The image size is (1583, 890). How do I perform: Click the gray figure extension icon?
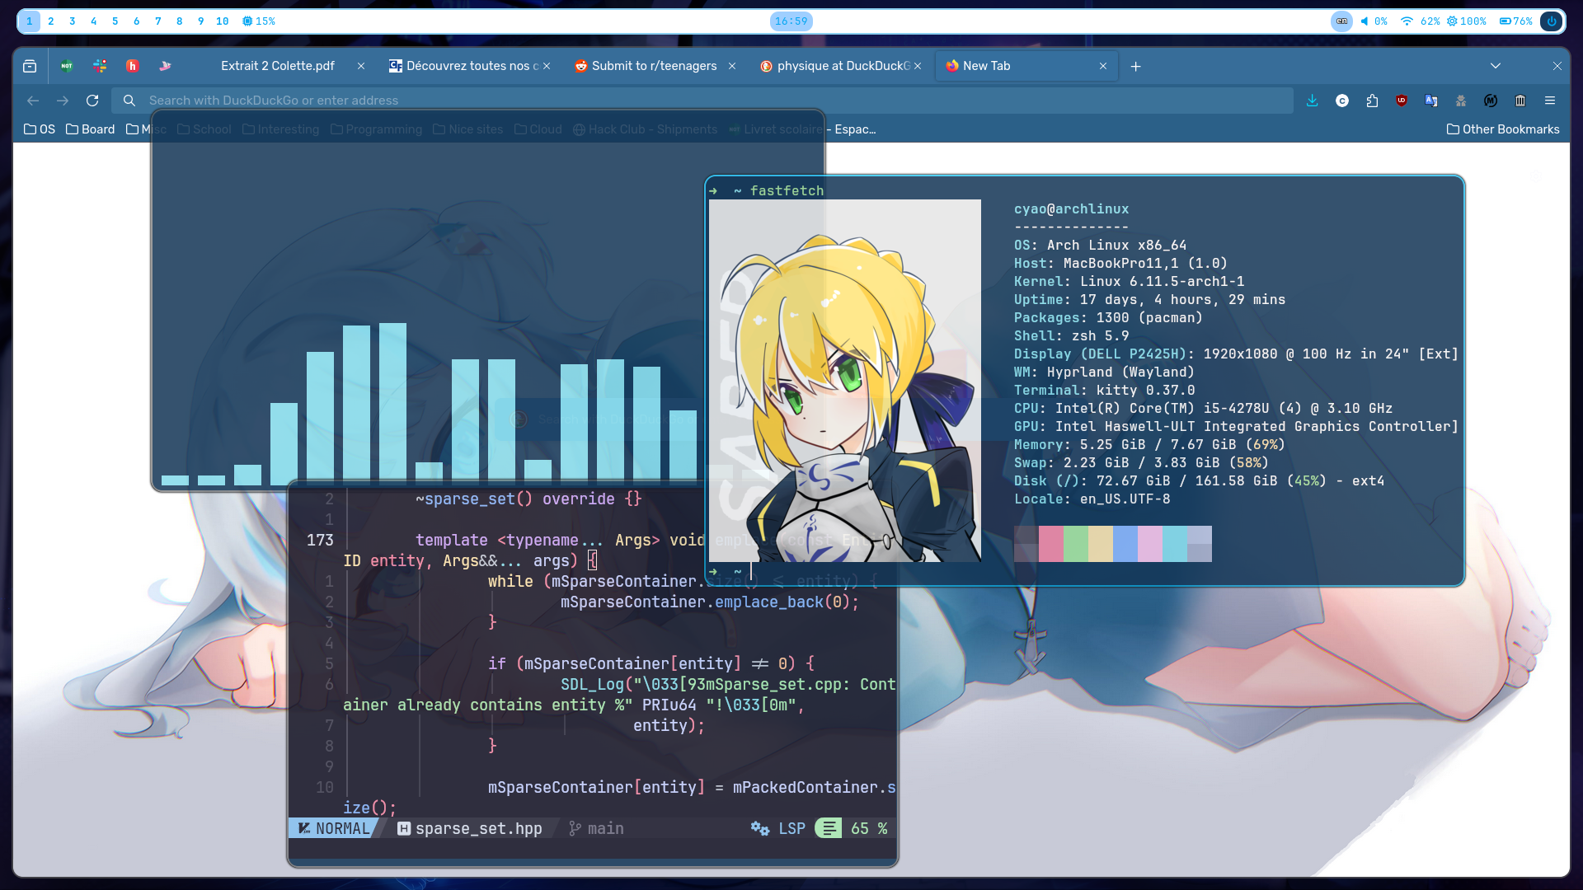pyautogui.click(x=1461, y=101)
